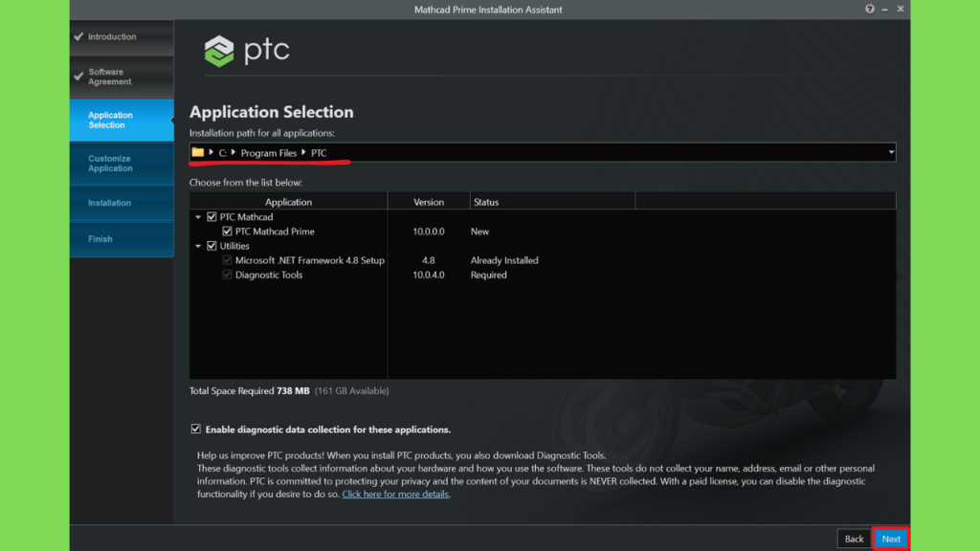This screenshot has width=980, height=551.
Task: Select 'Microsoft .NET Framework 4.8 Setup' label
Action: click(x=309, y=260)
